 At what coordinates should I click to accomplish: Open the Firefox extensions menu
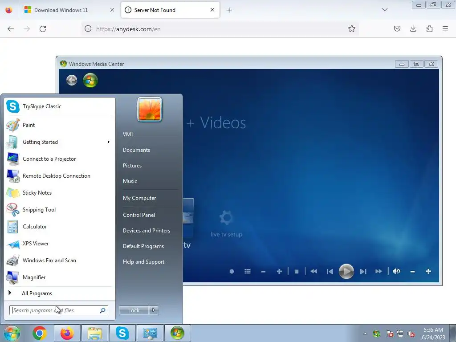429,28
